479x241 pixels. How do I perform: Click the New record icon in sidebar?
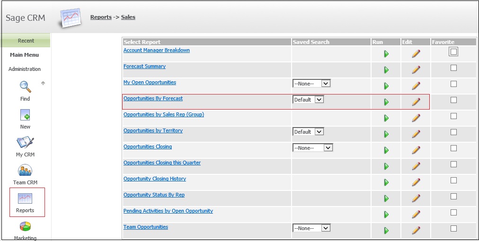point(25,115)
